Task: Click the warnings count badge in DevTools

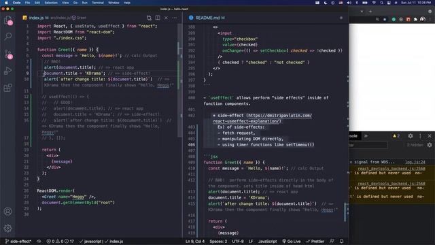Action: 396,136
